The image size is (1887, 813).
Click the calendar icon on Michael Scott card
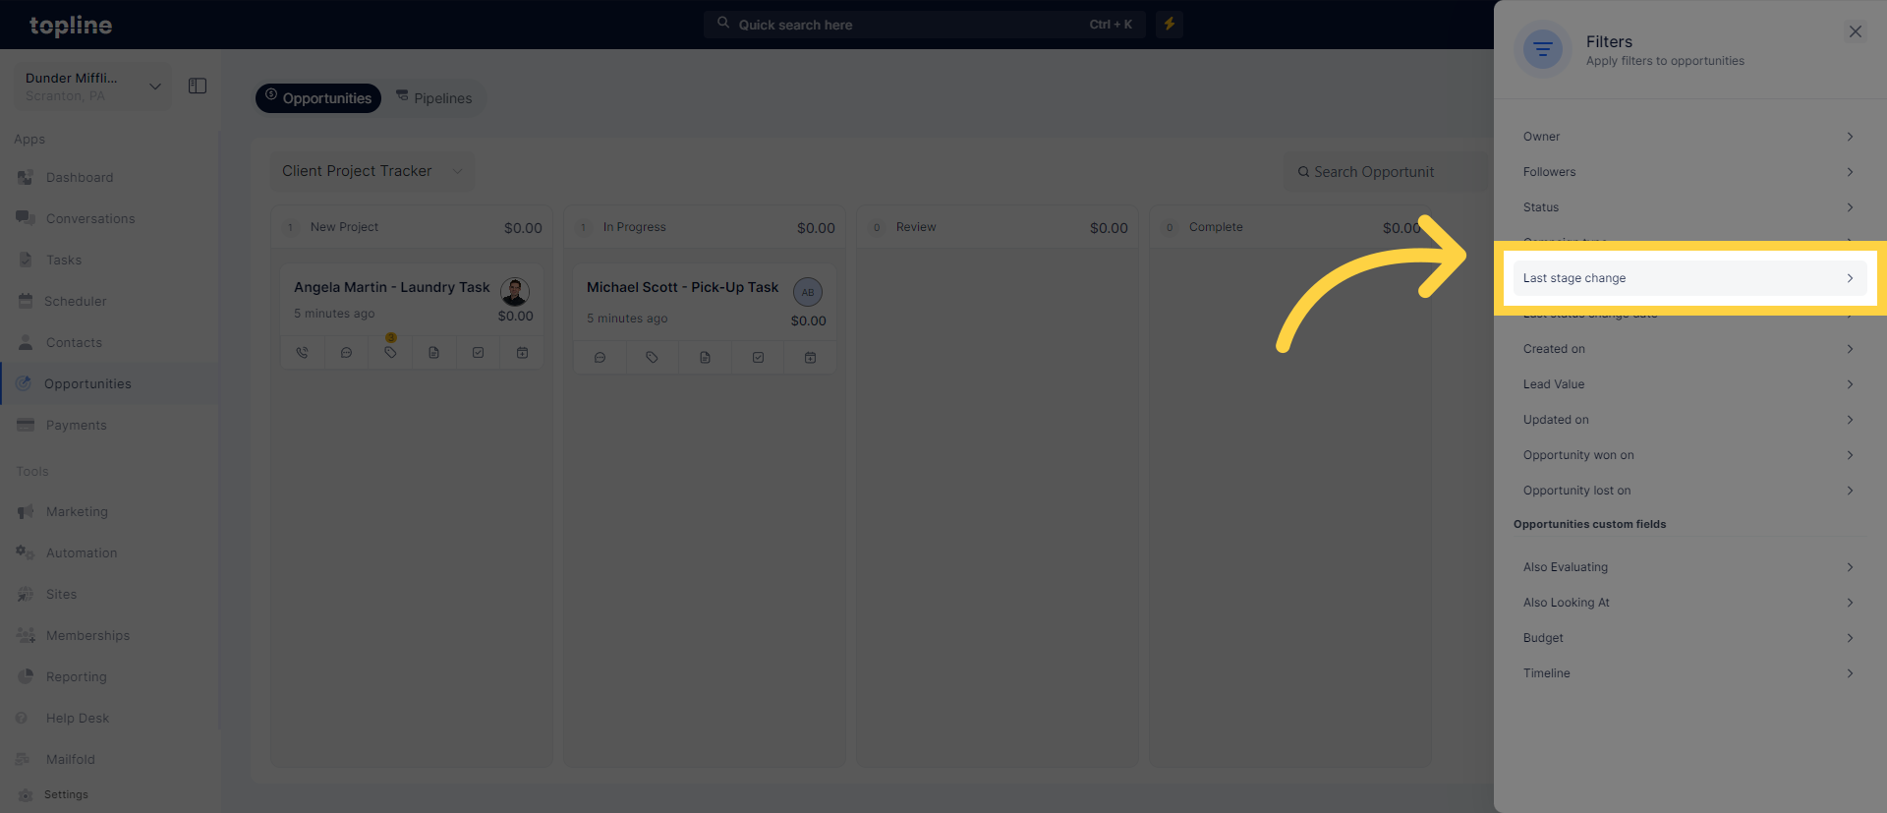tap(810, 358)
